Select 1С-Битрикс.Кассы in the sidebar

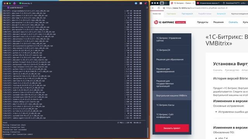[172, 105]
